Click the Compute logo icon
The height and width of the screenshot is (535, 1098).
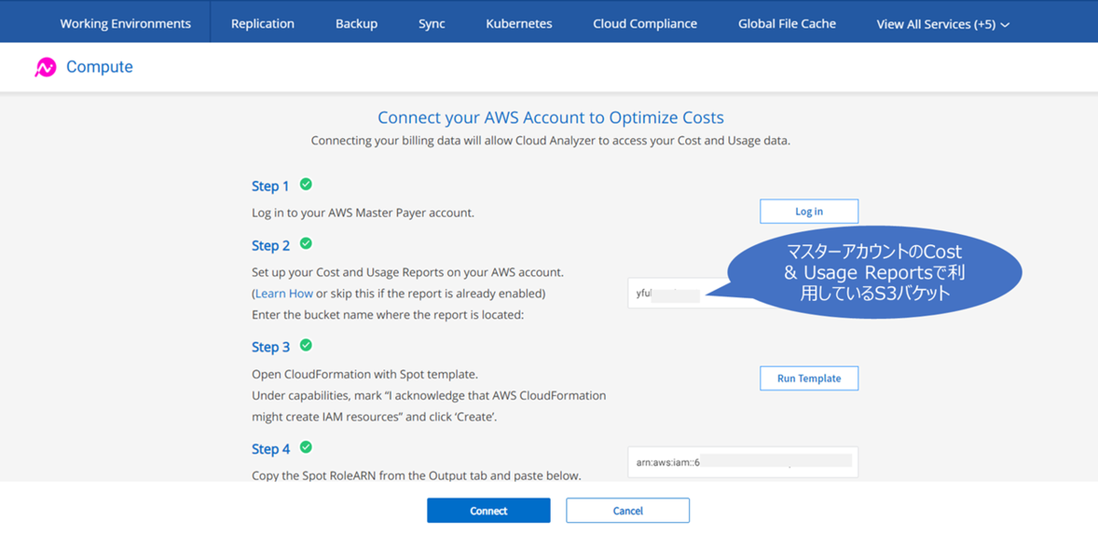point(46,68)
